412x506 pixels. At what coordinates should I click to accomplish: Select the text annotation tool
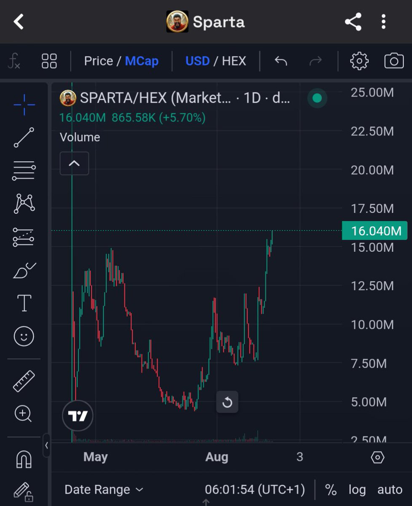click(24, 302)
